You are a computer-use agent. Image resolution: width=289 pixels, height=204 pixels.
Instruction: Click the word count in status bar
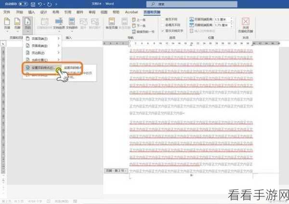35,201
